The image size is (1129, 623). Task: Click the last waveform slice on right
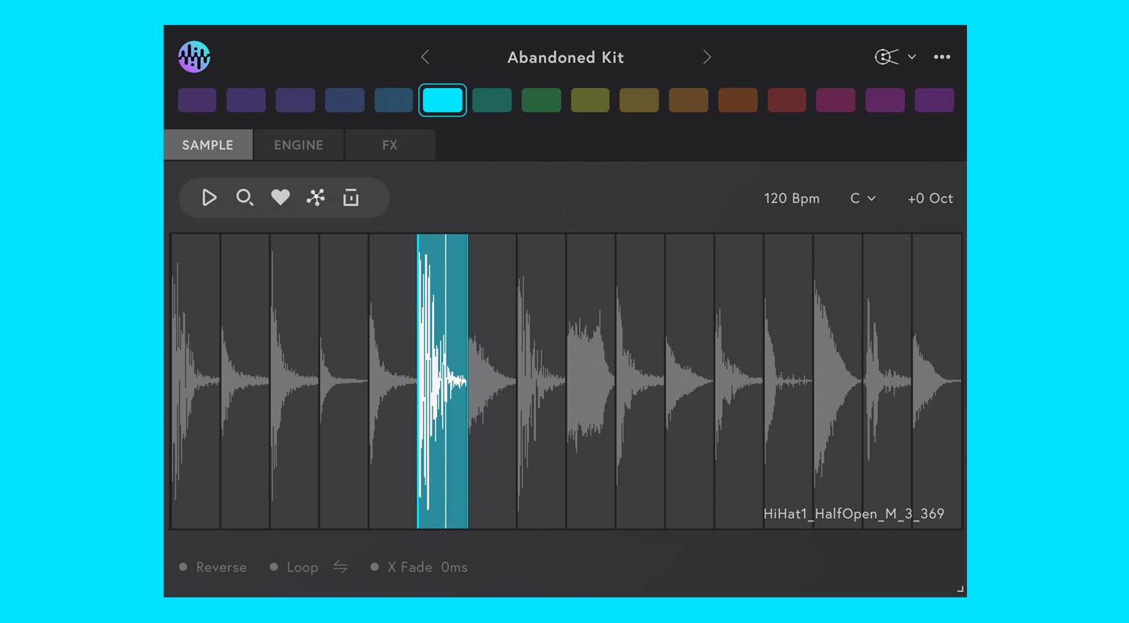click(x=937, y=381)
